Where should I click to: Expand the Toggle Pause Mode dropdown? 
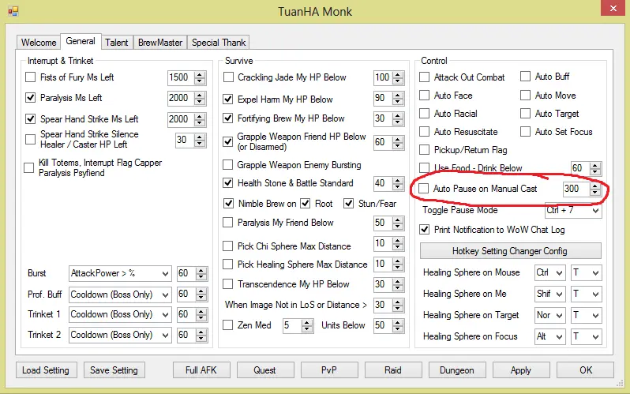coord(572,211)
